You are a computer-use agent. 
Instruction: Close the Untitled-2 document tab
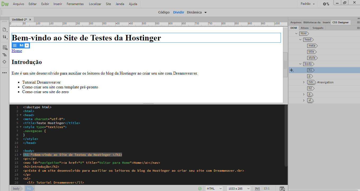click(x=30, y=20)
